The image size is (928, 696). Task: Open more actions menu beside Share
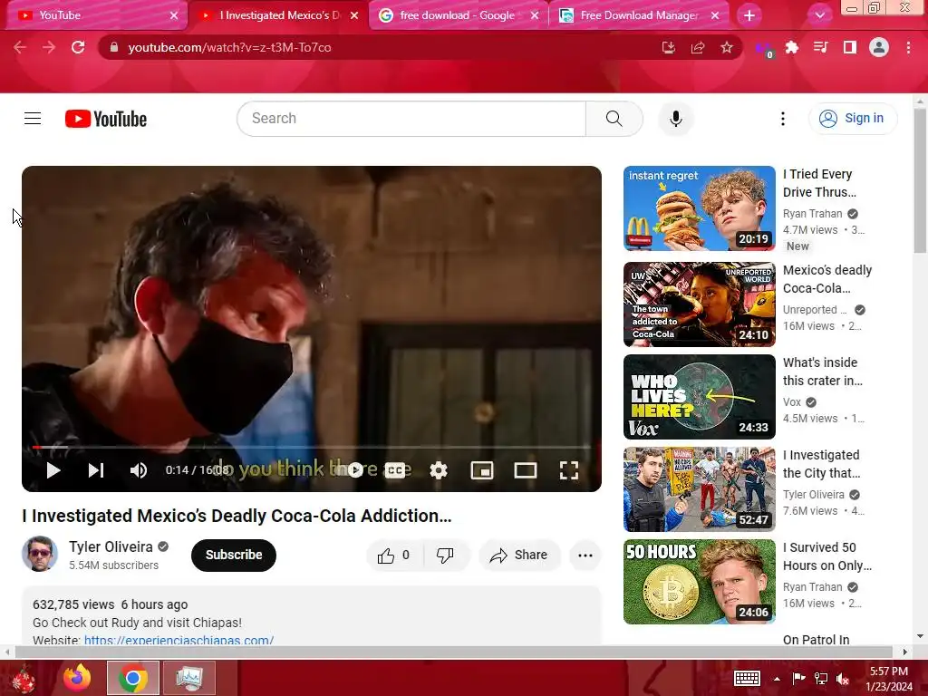click(x=585, y=556)
